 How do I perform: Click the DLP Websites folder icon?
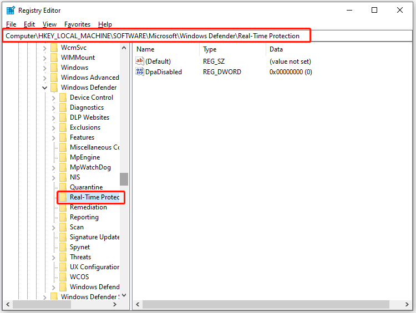[63, 117]
